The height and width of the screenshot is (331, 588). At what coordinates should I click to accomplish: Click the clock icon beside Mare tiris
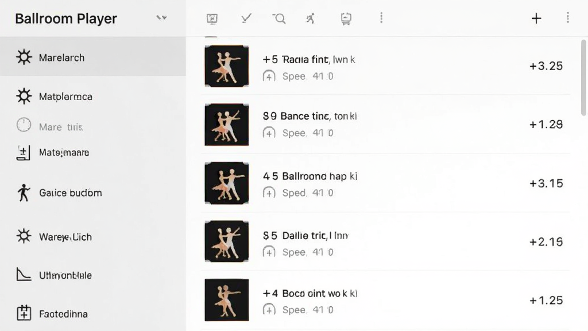point(24,125)
